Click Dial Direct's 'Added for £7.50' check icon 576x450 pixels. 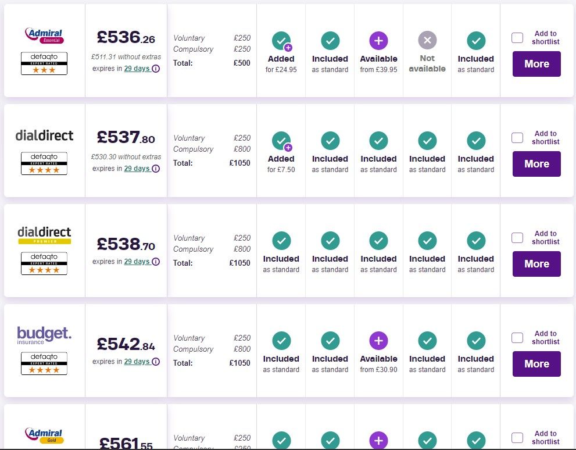coord(281,141)
